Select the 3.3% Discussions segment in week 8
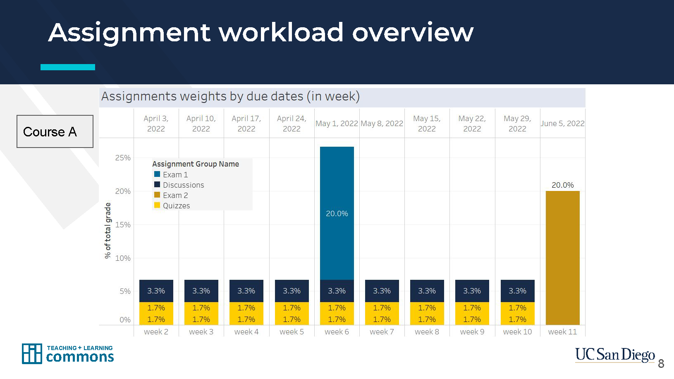The width and height of the screenshot is (674, 379). (427, 291)
